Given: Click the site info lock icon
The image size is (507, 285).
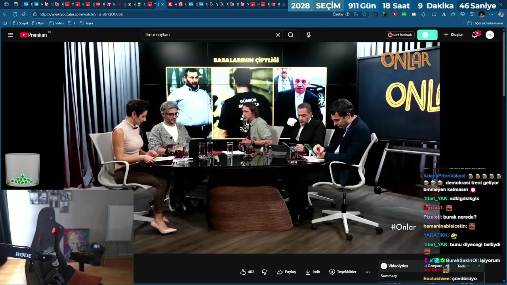Looking at the screenshot, I should coord(34,14).
